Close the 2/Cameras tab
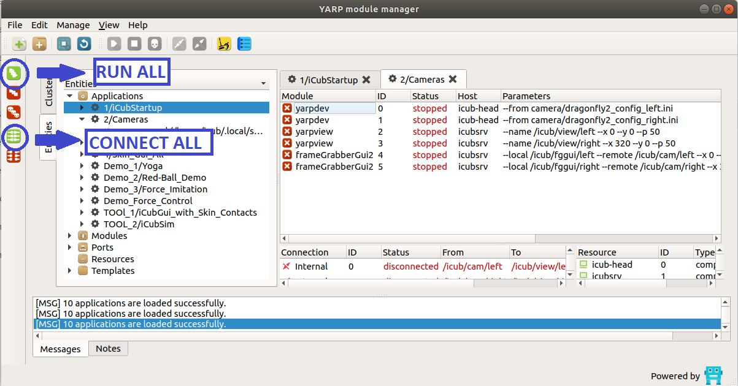The width and height of the screenshot is (738, 386). pyautogui.click(x=453, y=79)
